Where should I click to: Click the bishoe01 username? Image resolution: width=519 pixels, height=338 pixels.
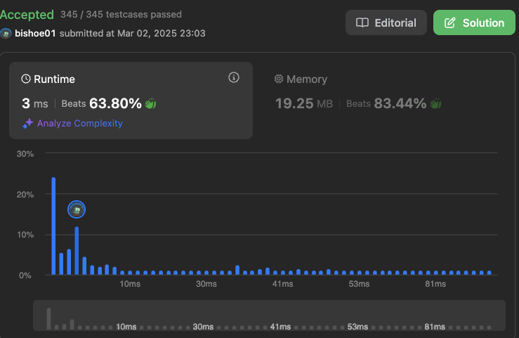(x=35, y=34)
